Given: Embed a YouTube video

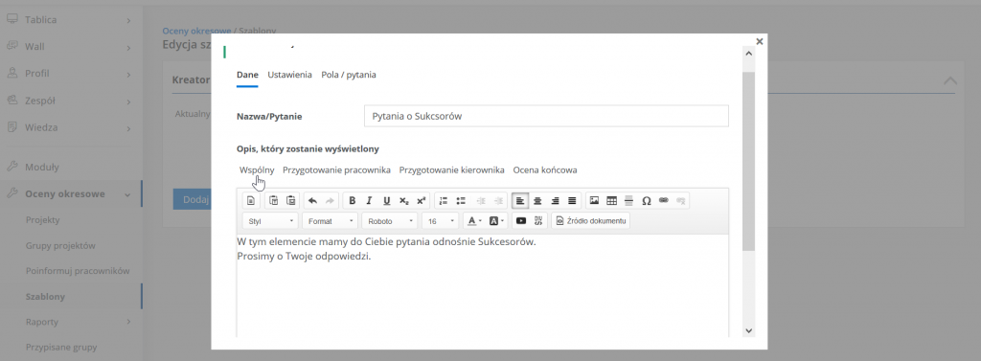Looking at the screenshot, I should coord(521,221).
